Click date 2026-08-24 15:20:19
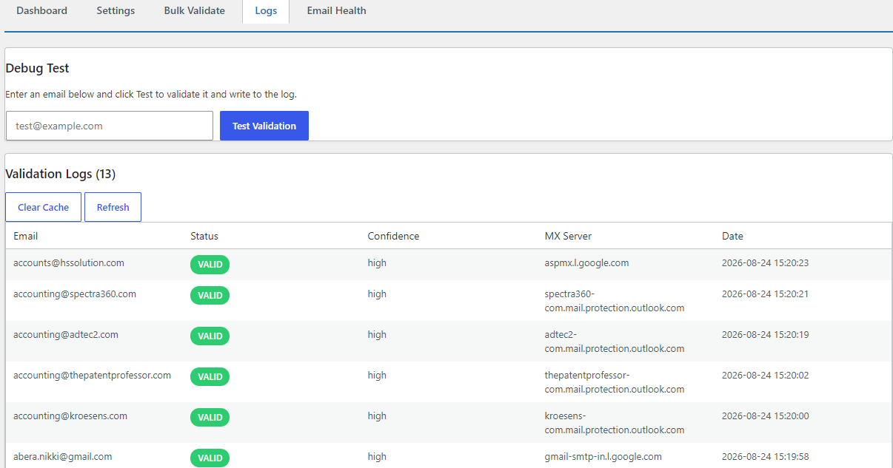 tap(765, 334)
